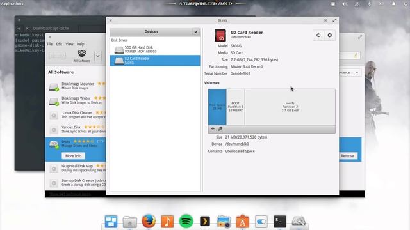Click the Serial Number value 0x44def067
This screenshot has width=410, height=230.
pyautogui.click(x=240, y=73)
